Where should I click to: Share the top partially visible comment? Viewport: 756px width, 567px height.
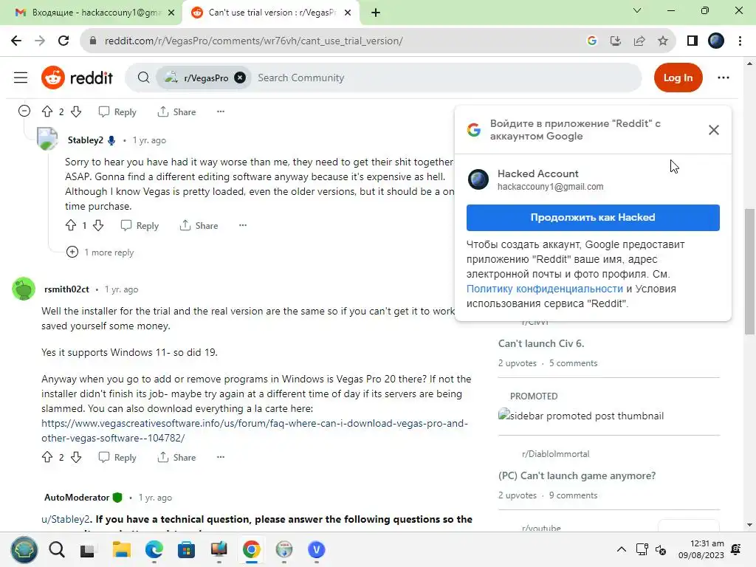176,112
